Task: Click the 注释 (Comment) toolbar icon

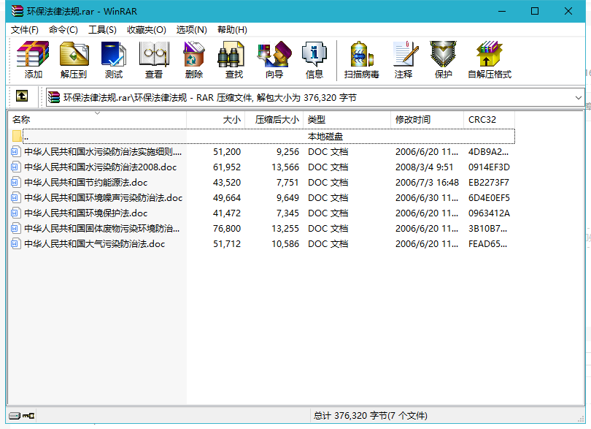Action: [406, 54]
